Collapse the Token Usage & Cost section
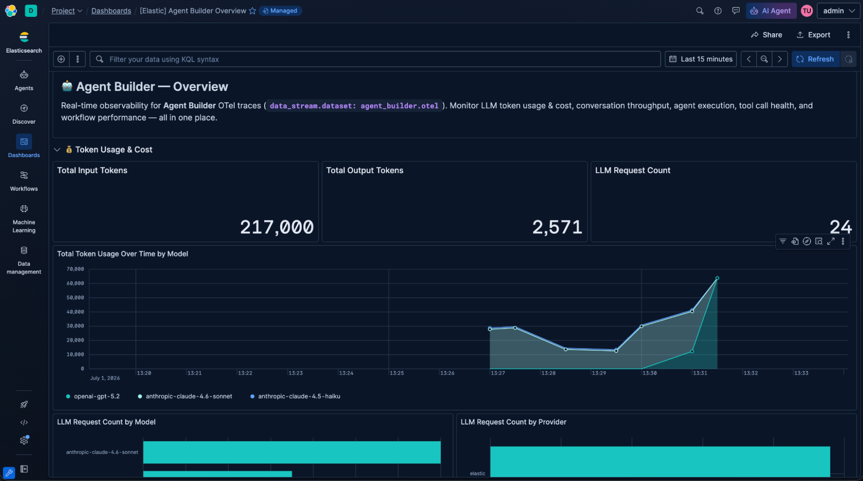Viewport: 863px width, 481px height. 57,150
